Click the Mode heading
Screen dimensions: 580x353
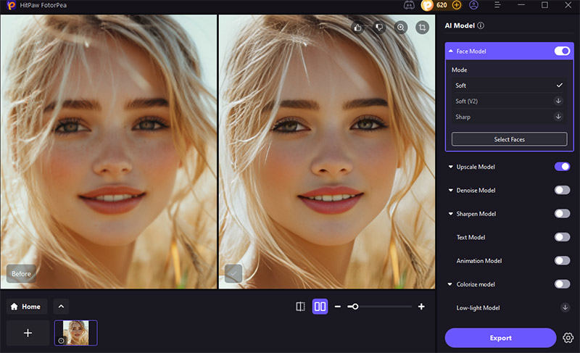pyautogui.click(x=460, y=70)
